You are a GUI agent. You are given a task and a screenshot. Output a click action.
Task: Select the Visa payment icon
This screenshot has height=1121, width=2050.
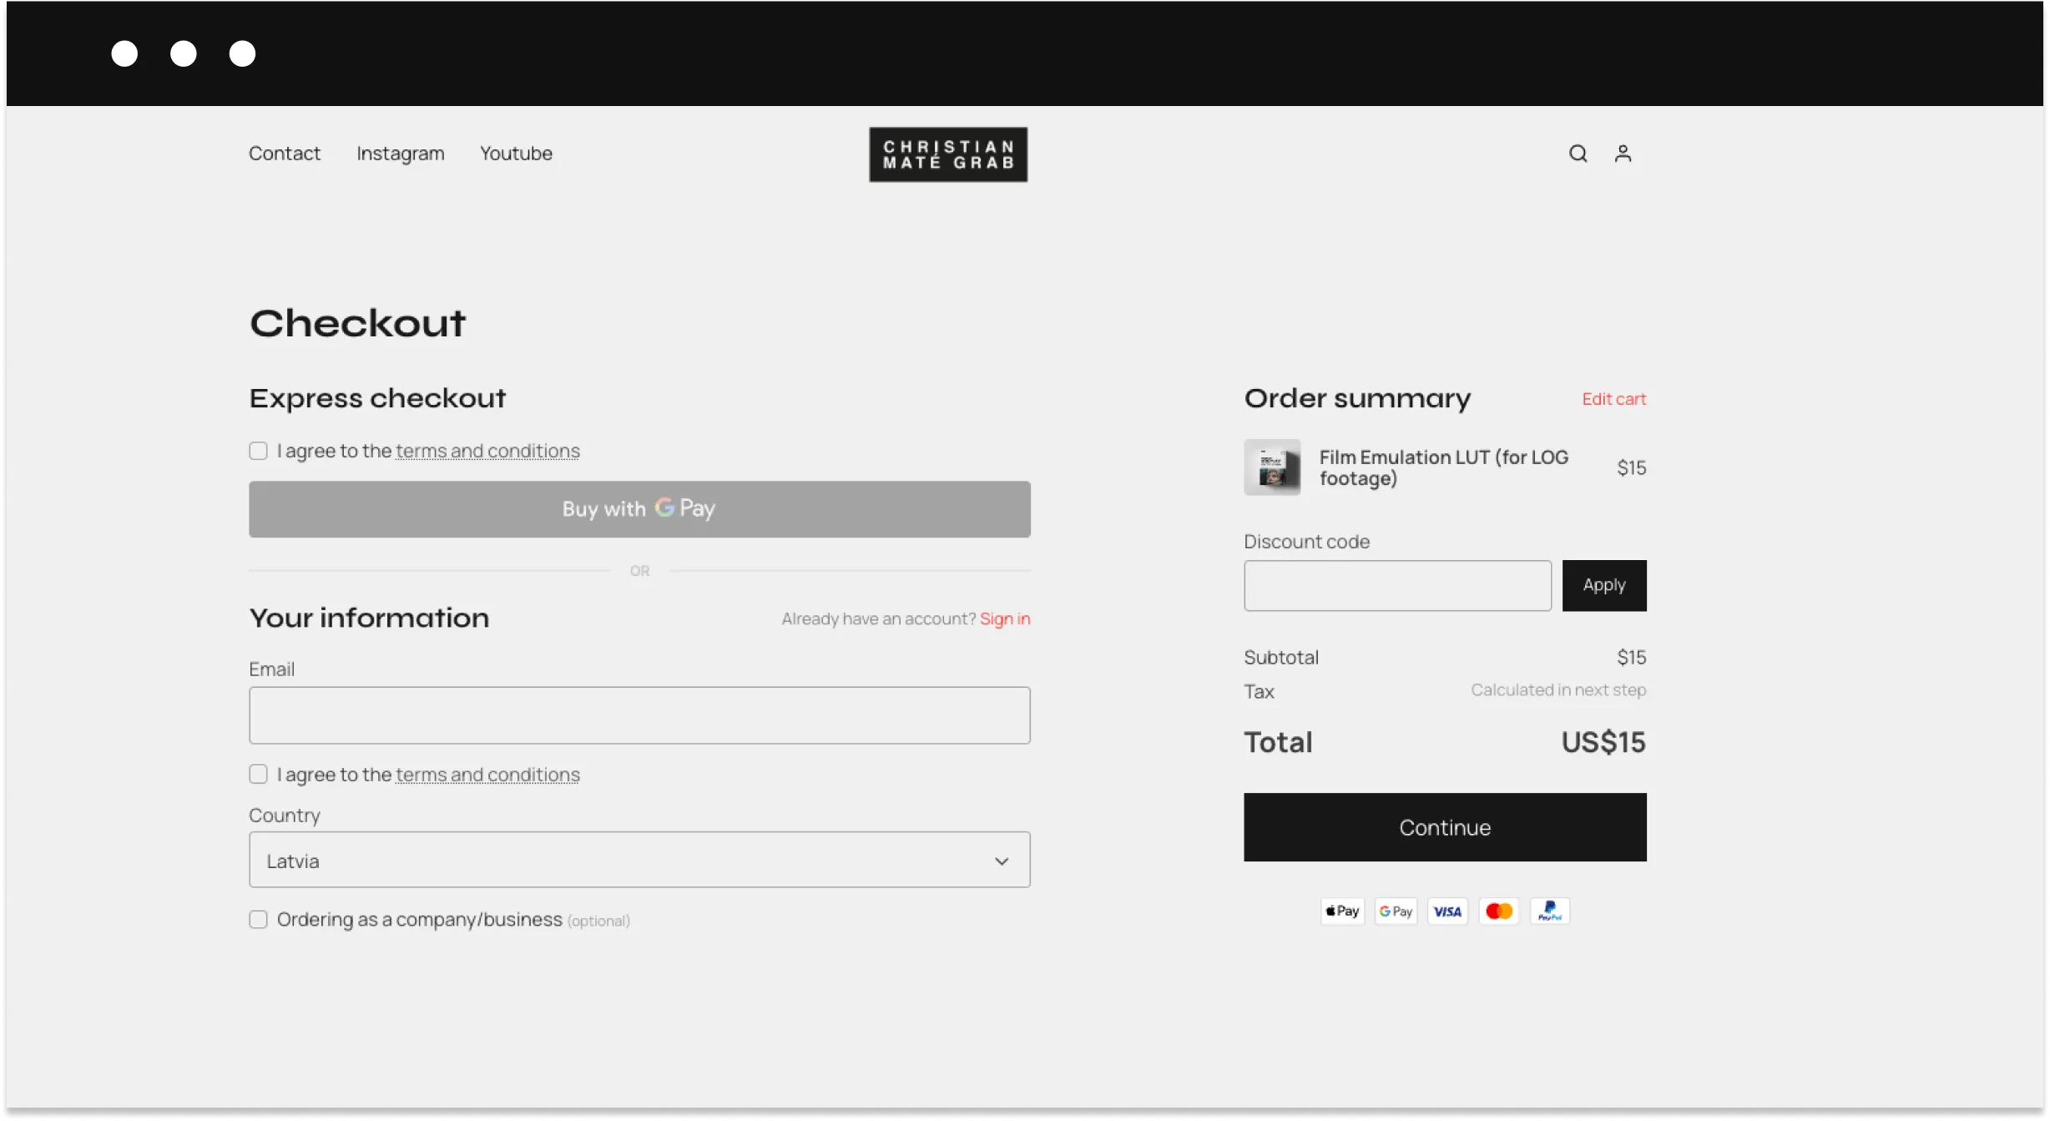(x=1447, y=911)
